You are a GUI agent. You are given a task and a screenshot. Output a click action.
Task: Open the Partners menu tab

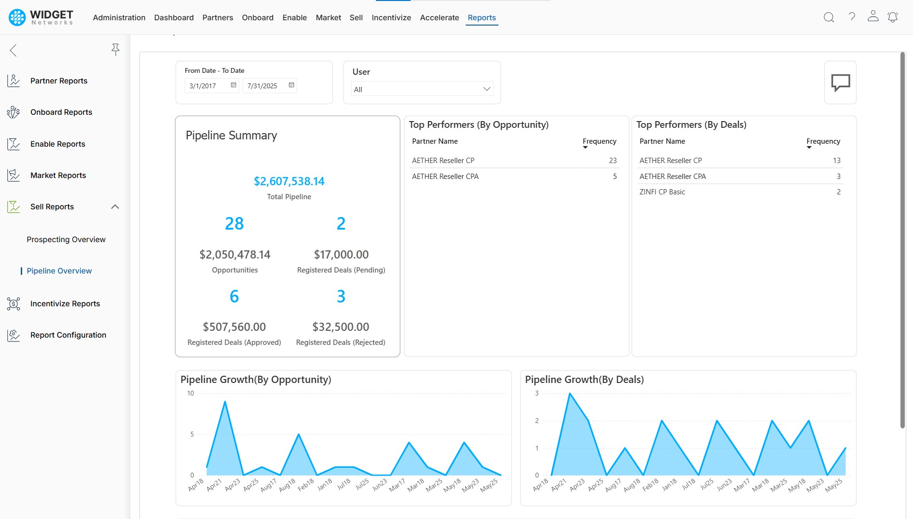click(x=217, y=18)
